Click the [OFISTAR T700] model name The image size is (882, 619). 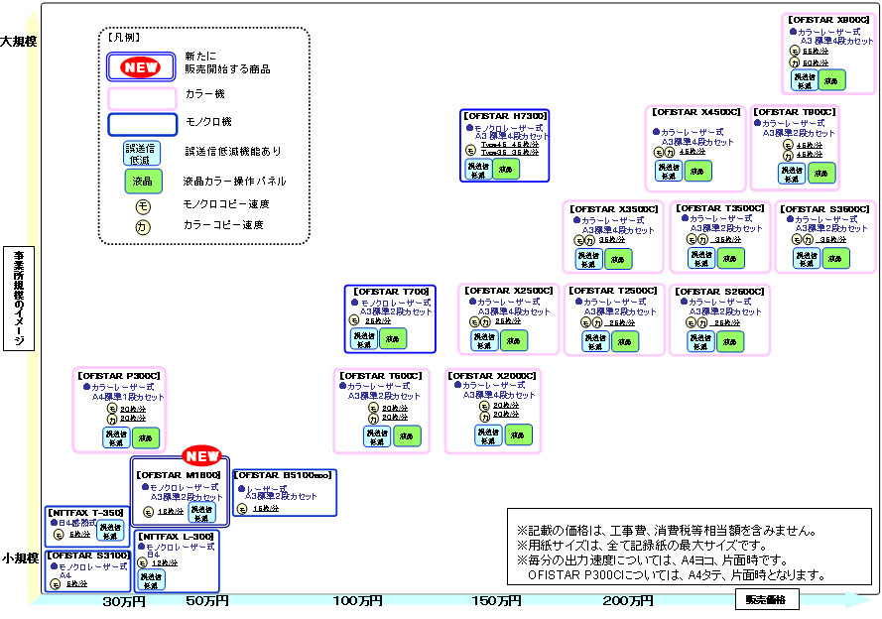coord(391,292)
